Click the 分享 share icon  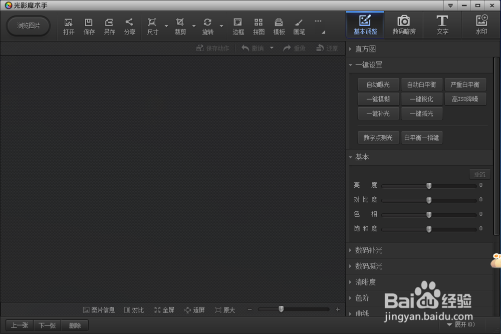(x=129, y=26)
